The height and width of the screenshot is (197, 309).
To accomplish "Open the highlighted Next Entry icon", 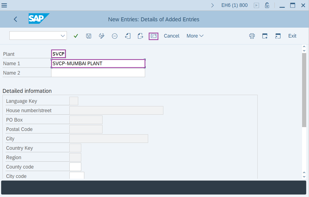I will (x=154, y=36).
